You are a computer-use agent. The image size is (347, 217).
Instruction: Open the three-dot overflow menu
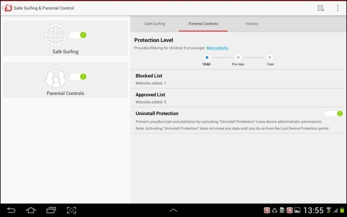pyautogui.click(x=337, y=8)
